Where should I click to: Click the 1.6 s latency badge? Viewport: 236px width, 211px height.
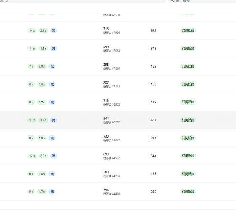42,84
